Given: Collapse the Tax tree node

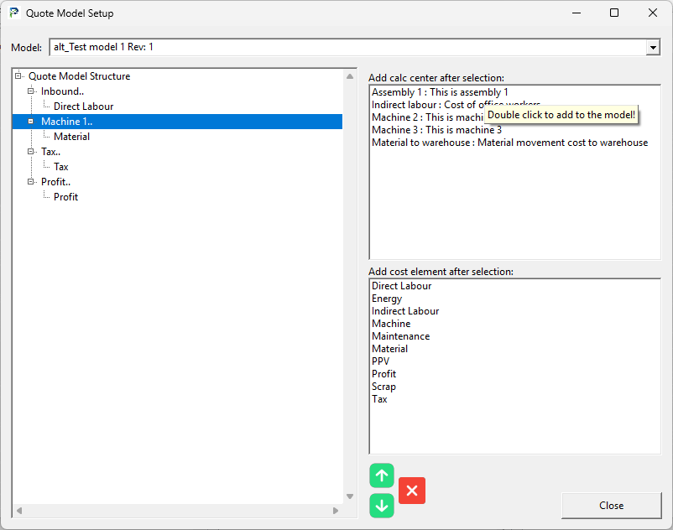Looking at the screenshot, I should pyautogui.click(x=31, y=152).
